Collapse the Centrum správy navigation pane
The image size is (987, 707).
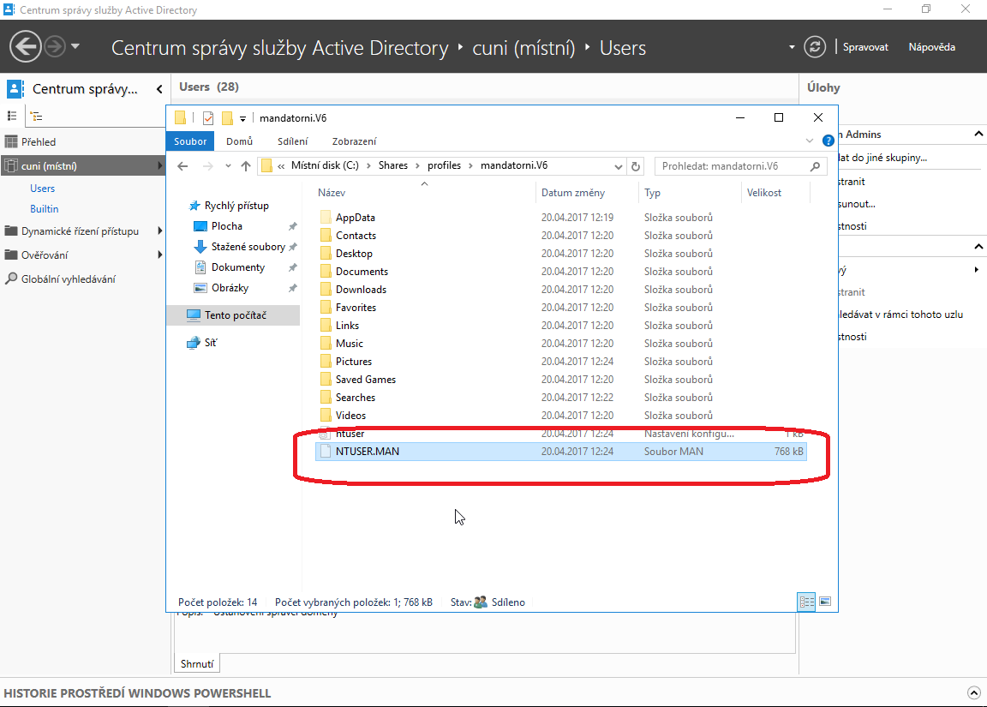click(x=159, y=89)
